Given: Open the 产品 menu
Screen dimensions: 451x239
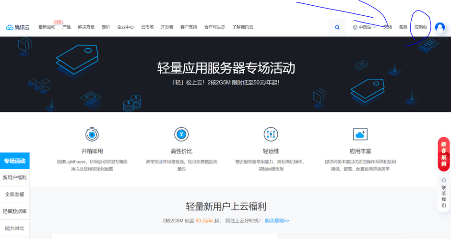Looking at the screenshot, I should point(66,27).
